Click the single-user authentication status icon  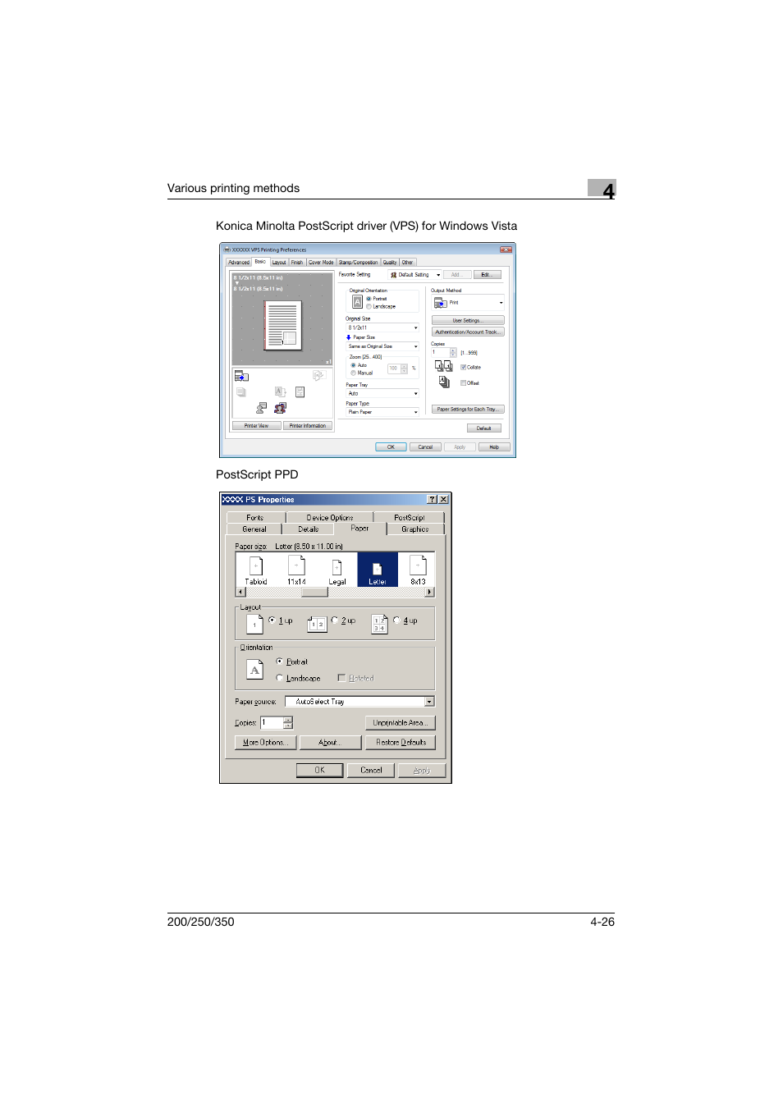coord(261,407)
